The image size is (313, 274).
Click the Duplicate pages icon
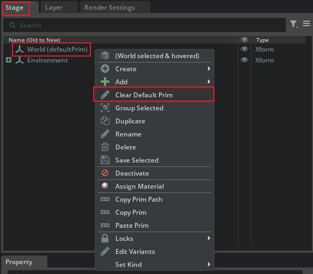[105, 121]
